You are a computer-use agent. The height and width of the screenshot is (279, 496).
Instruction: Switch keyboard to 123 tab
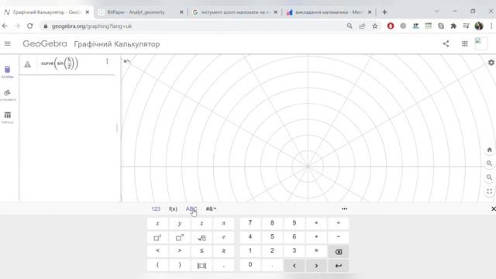point(156,208)
